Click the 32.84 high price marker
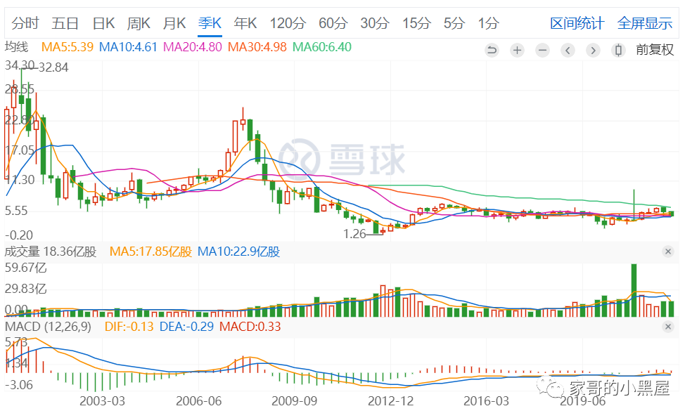This screenshot has height=418, width=692. (x=54, y=67)
